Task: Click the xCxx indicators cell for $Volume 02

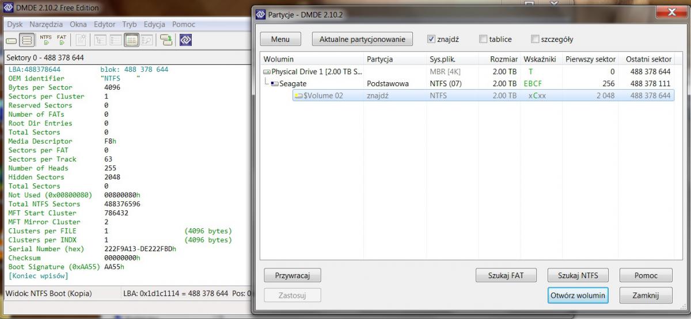Action: pyautogui.click(x=537, y=96)
